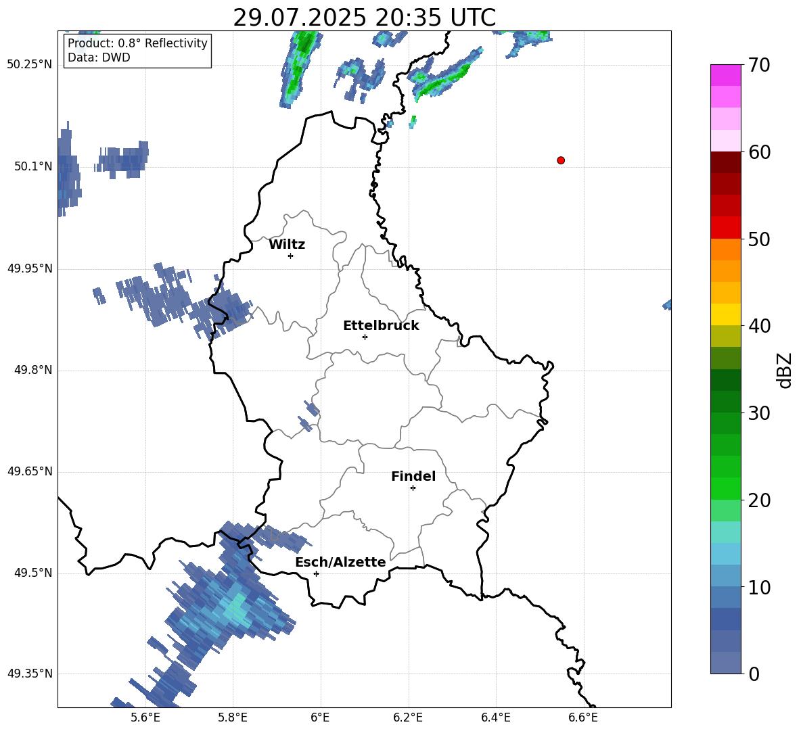Click the longitude label 5.8°E
The image size is (801, 731).
coord(233,717)
